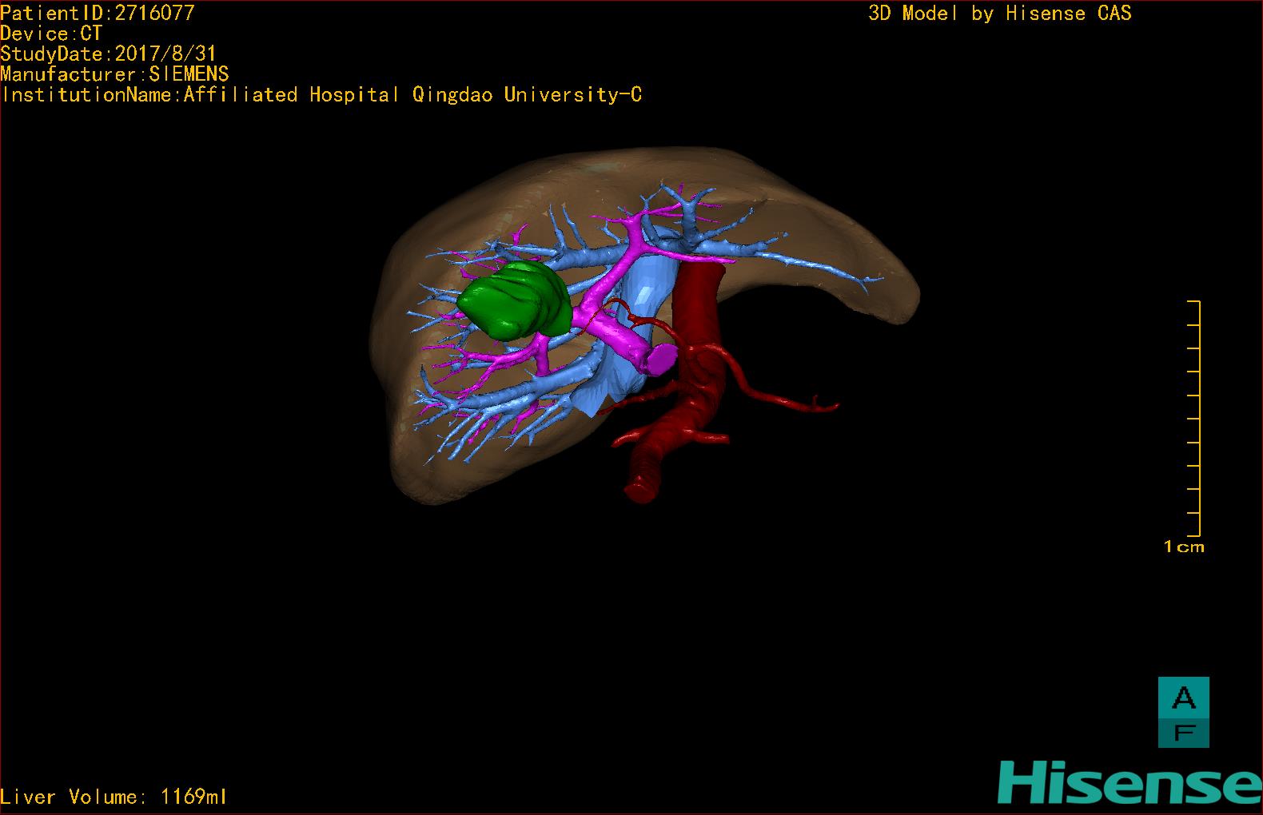
Task: Select the "PatientID:2716077" text
Action: [x=98, y=13]
